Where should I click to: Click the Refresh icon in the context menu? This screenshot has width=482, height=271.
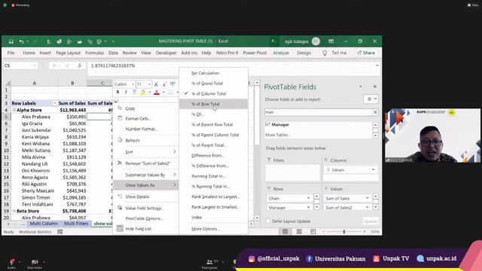(x=120, y=140)
